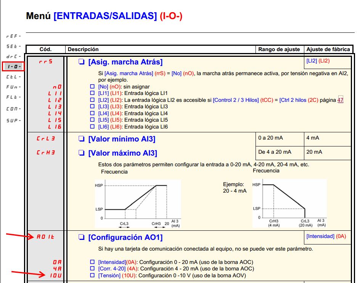Image resolution: width=360 pixels, height=283 pixels.
Task: Tick the [No] (nO) sin asignar box
Action: coord(92,87)
